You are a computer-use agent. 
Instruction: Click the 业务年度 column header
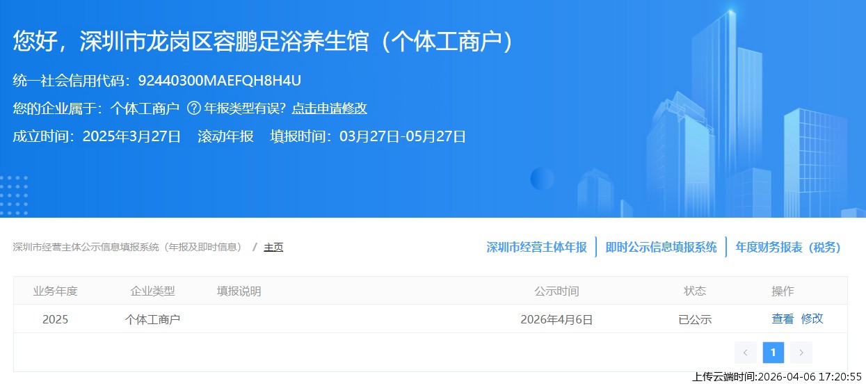point(55,291)
